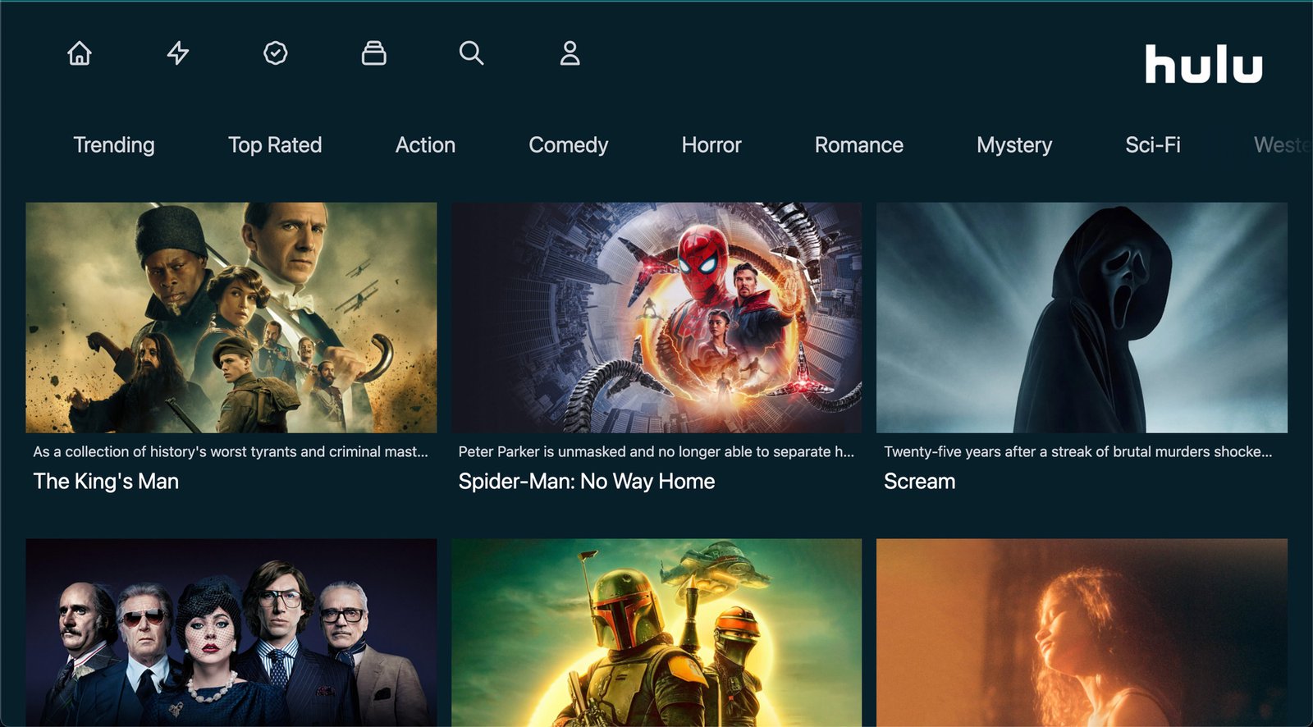Open the Boba Fett helmet poster

pos(656,633)
